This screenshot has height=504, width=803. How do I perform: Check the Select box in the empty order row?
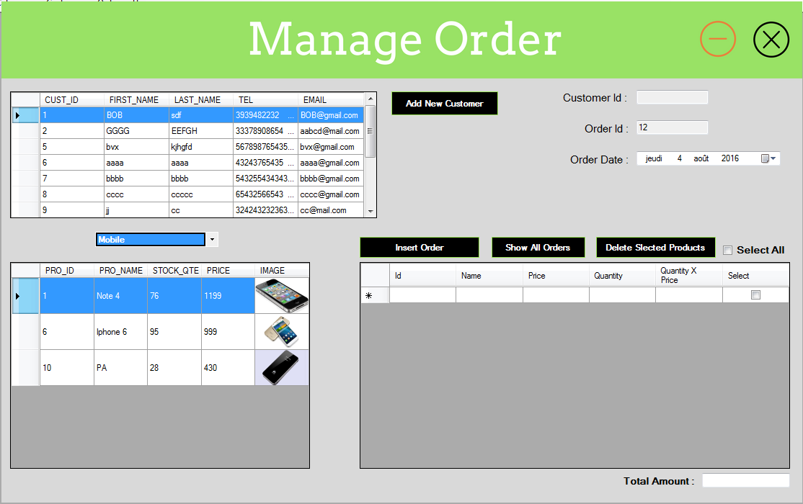[x=755, y=294]
